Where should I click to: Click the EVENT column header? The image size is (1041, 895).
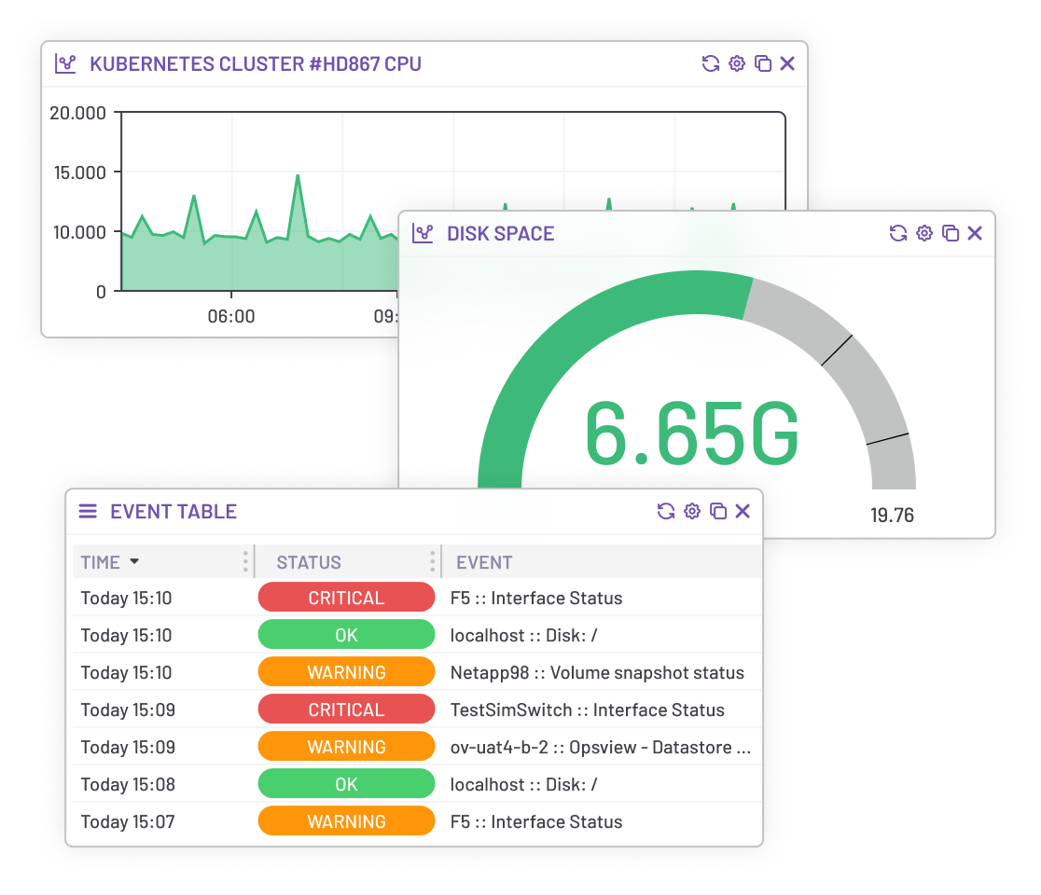[484, 562]
